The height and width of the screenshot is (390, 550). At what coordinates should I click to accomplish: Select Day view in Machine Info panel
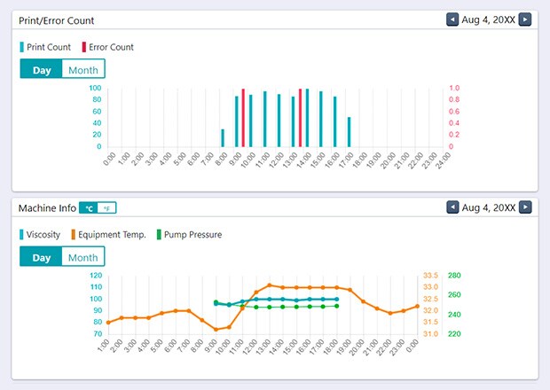[42, 258]
